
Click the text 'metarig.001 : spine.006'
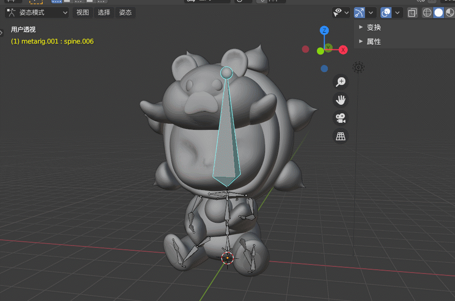[57, 41]
